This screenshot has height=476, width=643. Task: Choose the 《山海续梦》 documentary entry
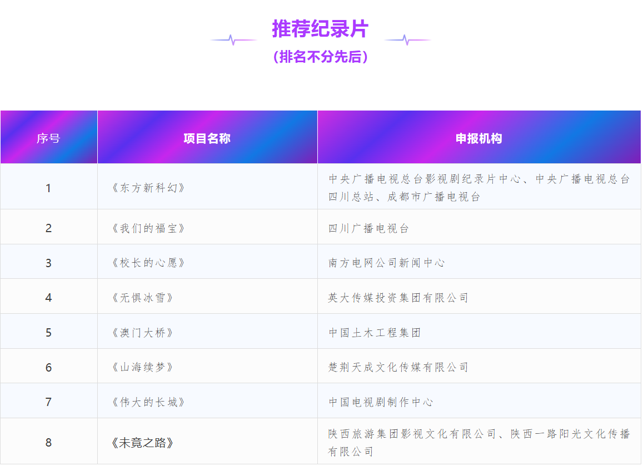click(x=142, y=367)
